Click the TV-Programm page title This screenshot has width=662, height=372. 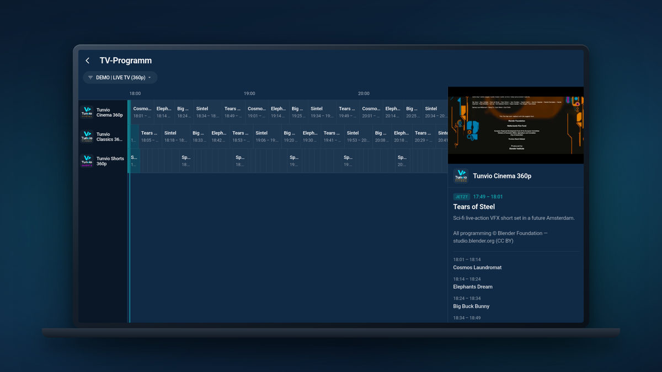126,61
